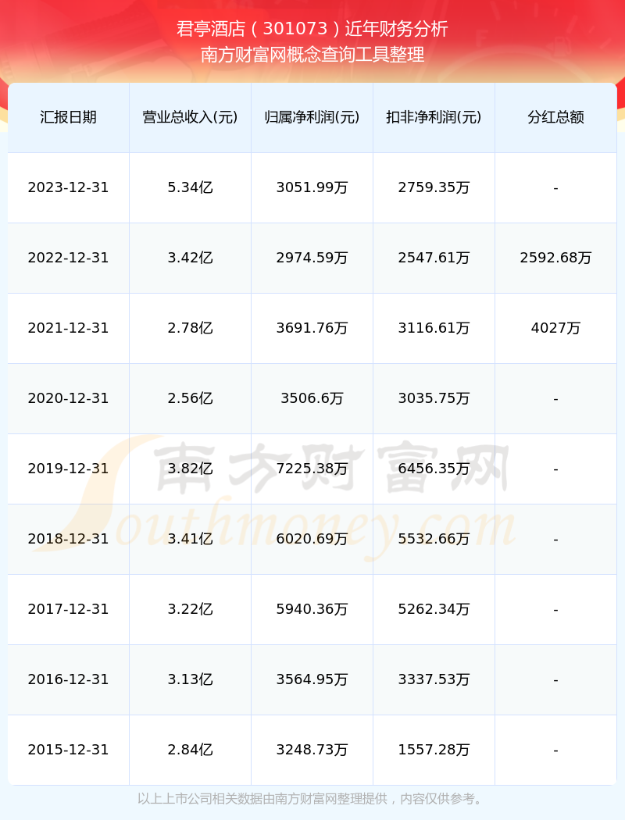The image size is (625, 820).
Task: Click the value 2759.35万
Action: pos(434,187)
